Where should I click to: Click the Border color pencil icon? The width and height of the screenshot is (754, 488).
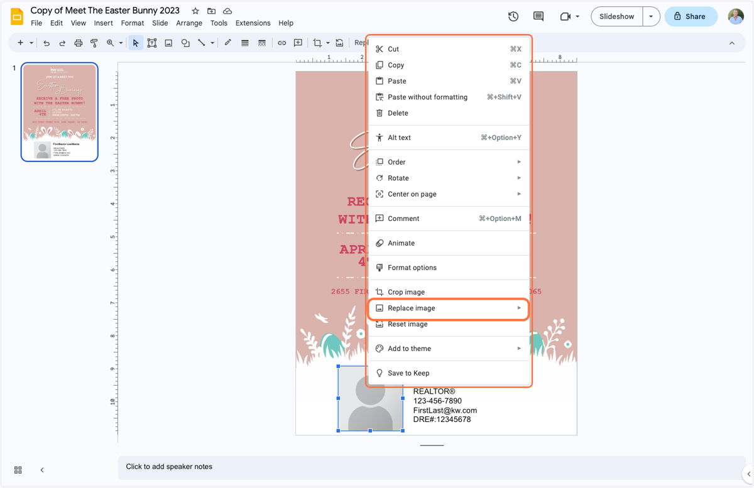228,43
